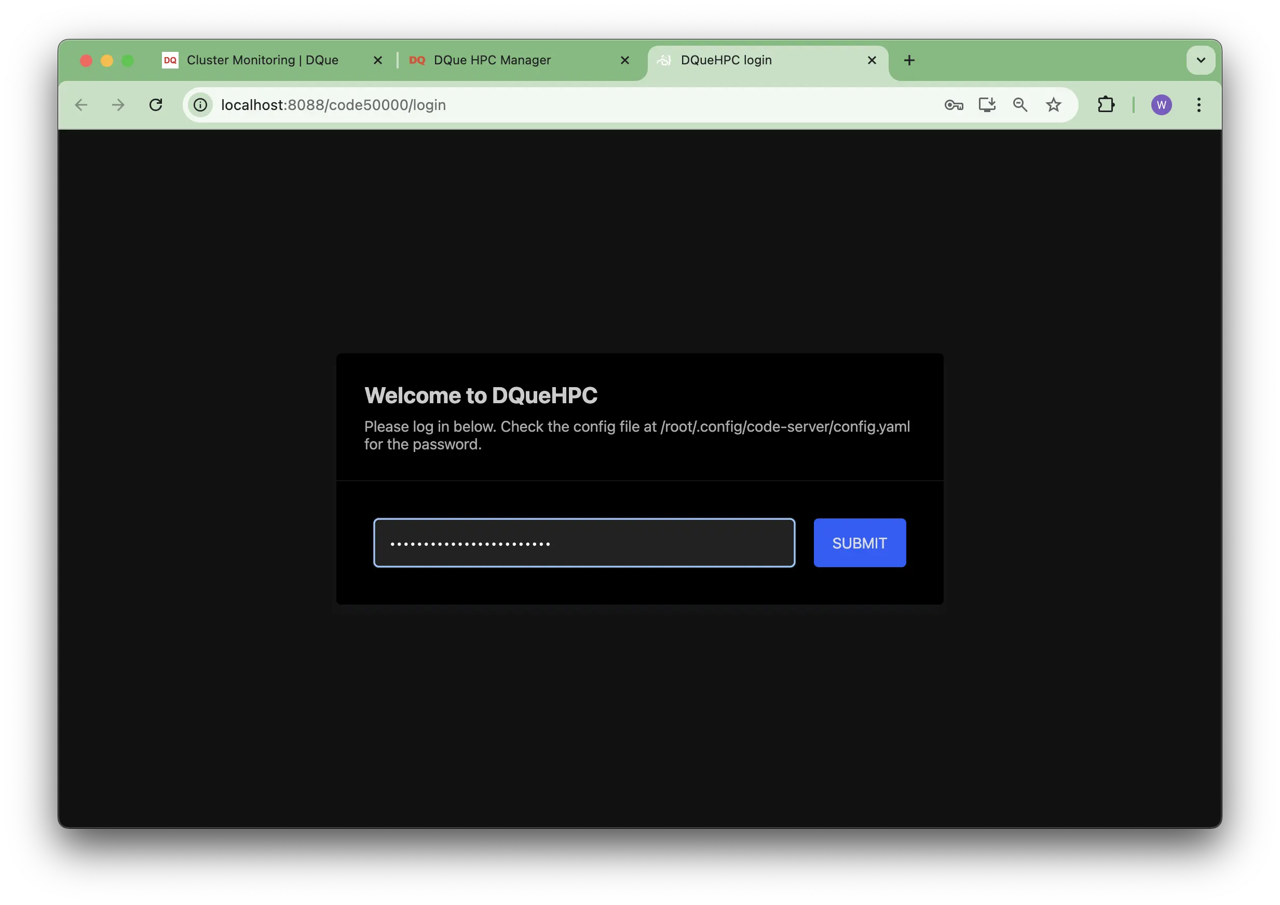Switch to DQue HPC Manager tab
This screenshot has height=905, width=1280.
point(492,60)
